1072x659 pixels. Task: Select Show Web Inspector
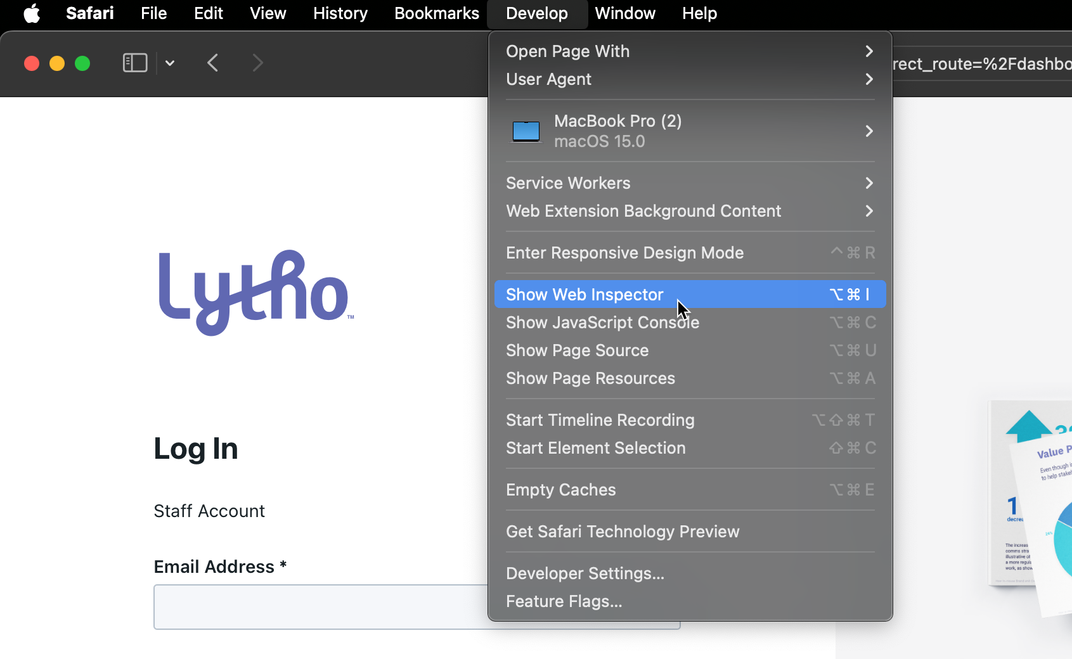tap(690, 295)
